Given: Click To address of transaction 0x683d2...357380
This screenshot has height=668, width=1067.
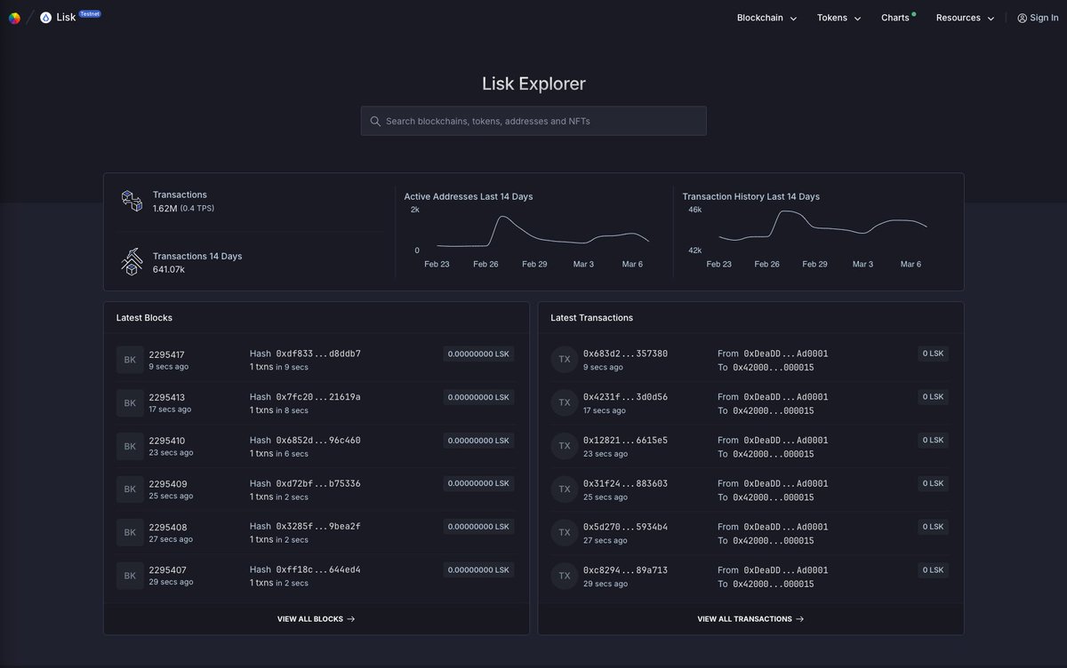Looking at the screenshot, I should pos(773,368).
